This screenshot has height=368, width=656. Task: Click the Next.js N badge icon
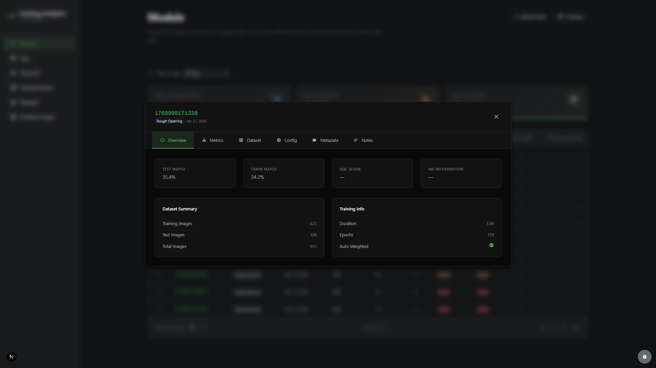tap(12, 357)
